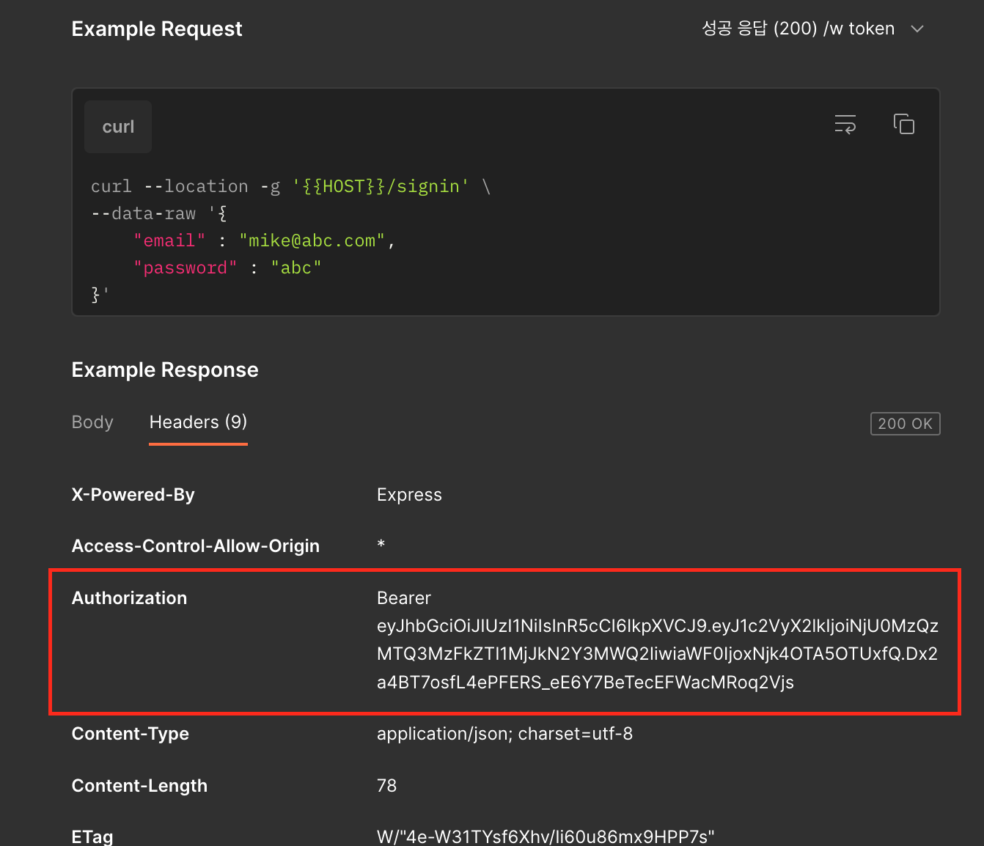Viewport: 984px width, 846px height.
Task: Click the "email" key in code
Action: click(x=169, y=241)
